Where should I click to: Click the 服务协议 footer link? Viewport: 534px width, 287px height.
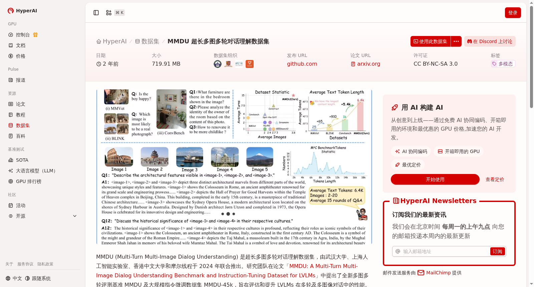click(25, 264)
